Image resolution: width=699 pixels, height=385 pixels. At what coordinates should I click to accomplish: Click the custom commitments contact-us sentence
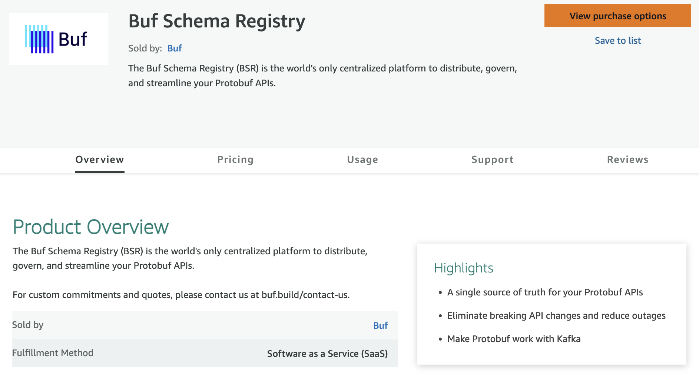coord(181,295)
